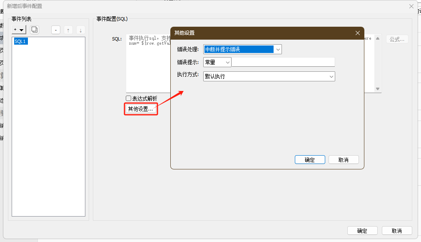Click into the 错误提示 text field
This screenshot has height=242, width=421.
(x=283, y=62)
